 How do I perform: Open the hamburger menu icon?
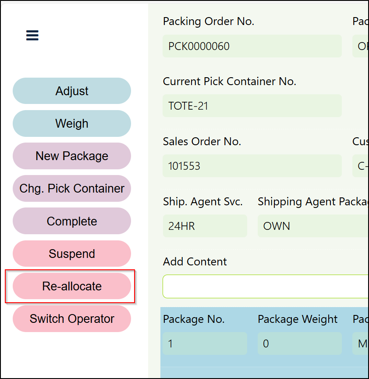pos(32,35)
